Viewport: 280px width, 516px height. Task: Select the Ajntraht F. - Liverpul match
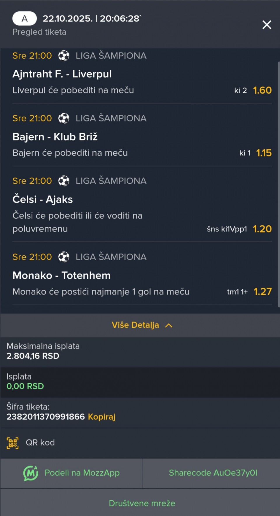point(62,74)
